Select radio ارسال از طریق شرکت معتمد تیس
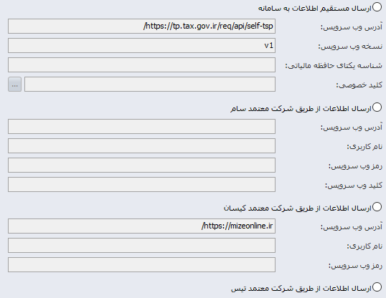 point(377,287)
